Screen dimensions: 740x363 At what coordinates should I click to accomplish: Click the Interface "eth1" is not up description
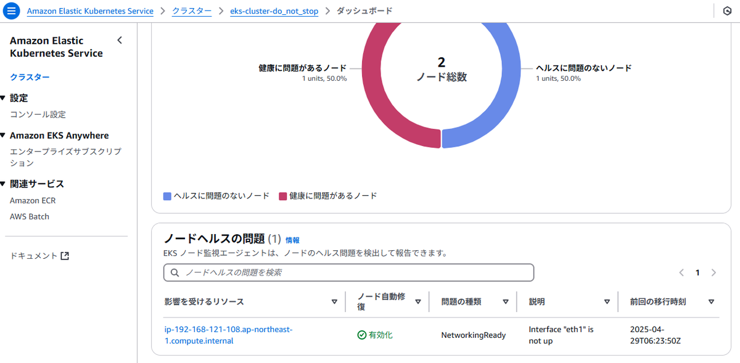(x=561, y=335)
